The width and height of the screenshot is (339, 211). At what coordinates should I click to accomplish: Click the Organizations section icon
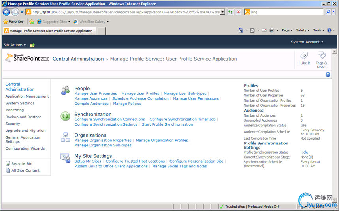pos(65,137)
